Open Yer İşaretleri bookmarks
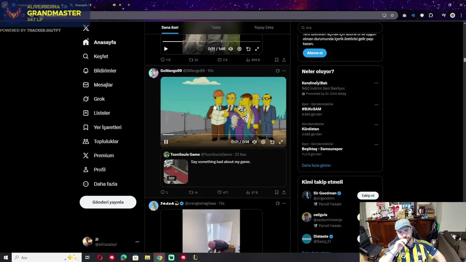This screenshot has height=262, width=466. click(x=102, y=127)
